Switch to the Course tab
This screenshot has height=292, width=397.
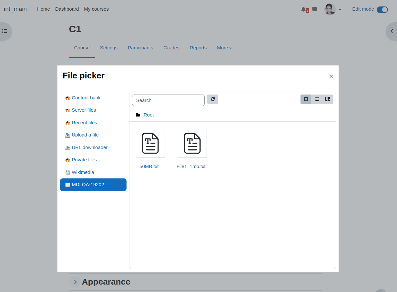82,48
